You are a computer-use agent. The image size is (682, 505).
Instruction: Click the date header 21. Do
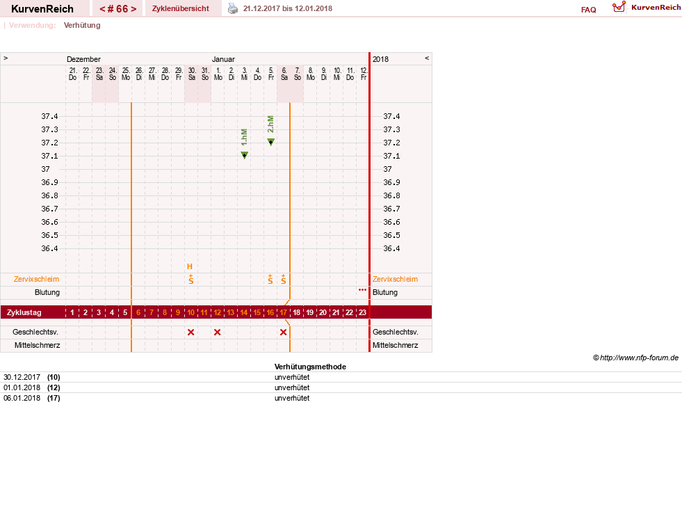[72, 74]
